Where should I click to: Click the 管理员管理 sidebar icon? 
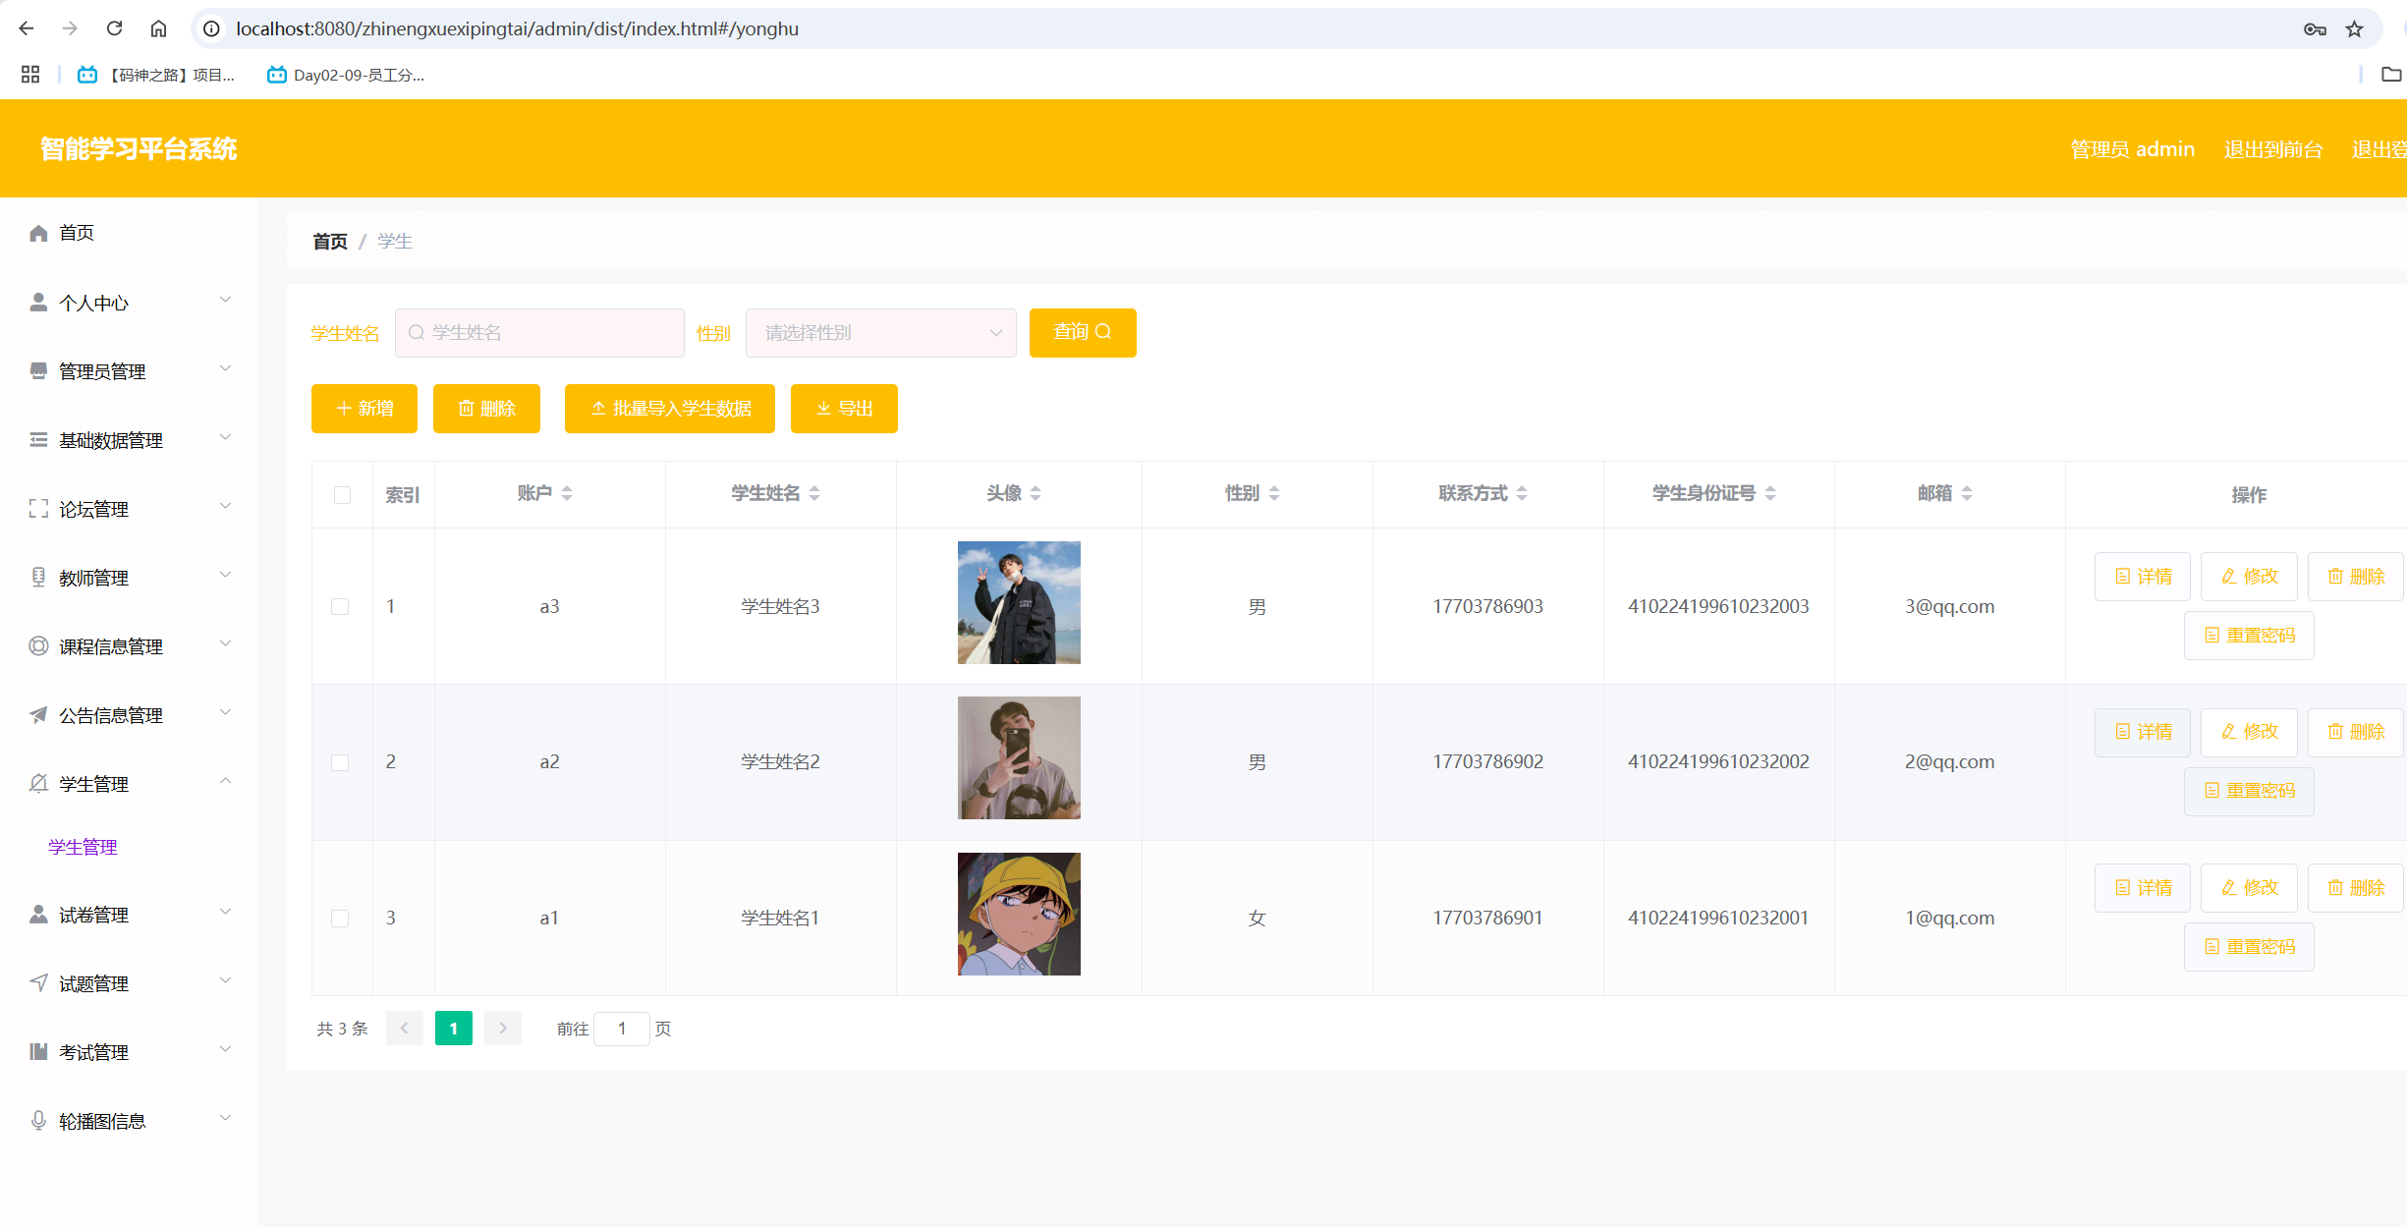pos(38,371)
